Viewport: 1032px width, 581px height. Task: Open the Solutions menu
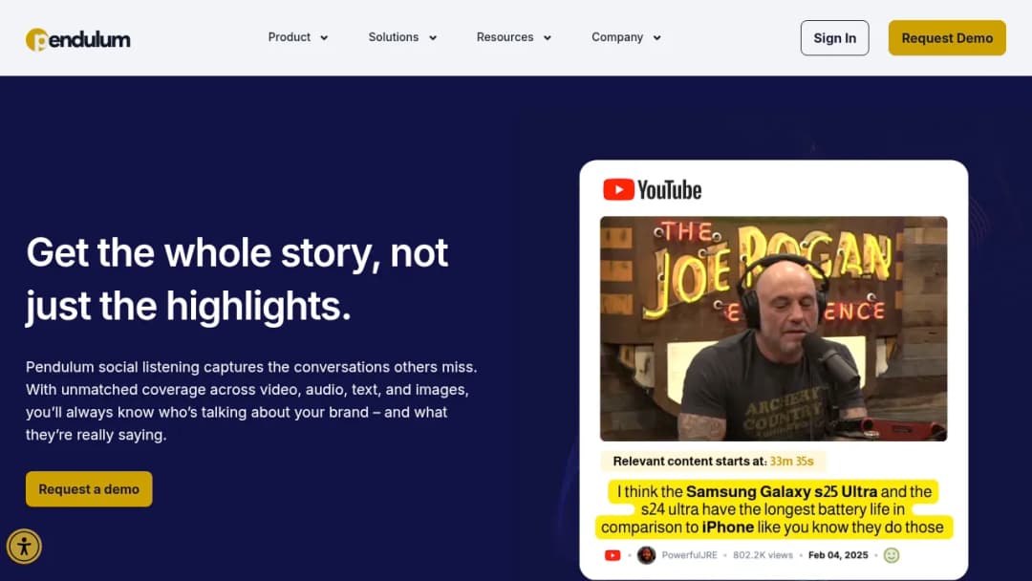tap(394, 37)
